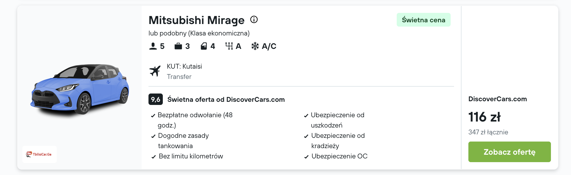Click the blue car thumbnail image
571x175 pixels.
pyautogui.click(x=80, y=90)
